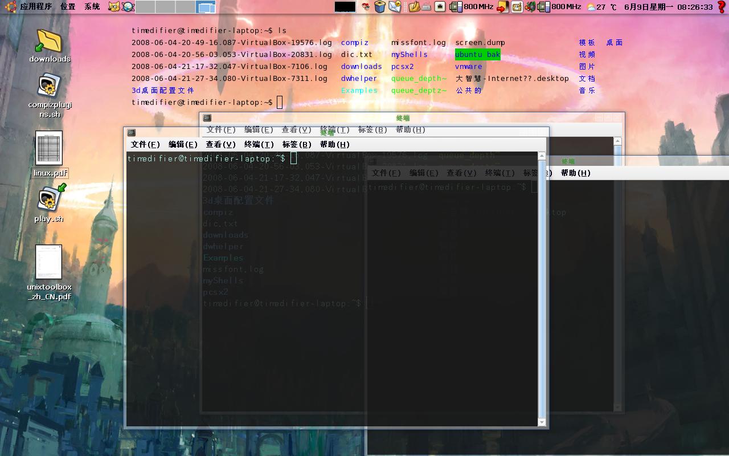Click 'dwhelper' in desktop ls output

[359, 79]
